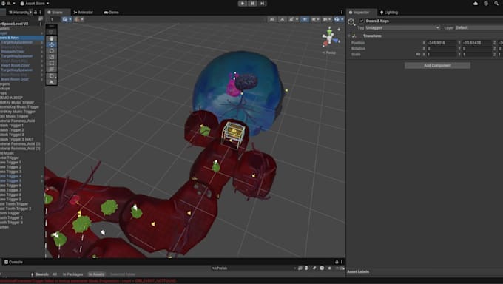The width and height of the screenshot is (503, 284).
Task: Open the custom editor tools button
Action: click(x=51, y=76)
